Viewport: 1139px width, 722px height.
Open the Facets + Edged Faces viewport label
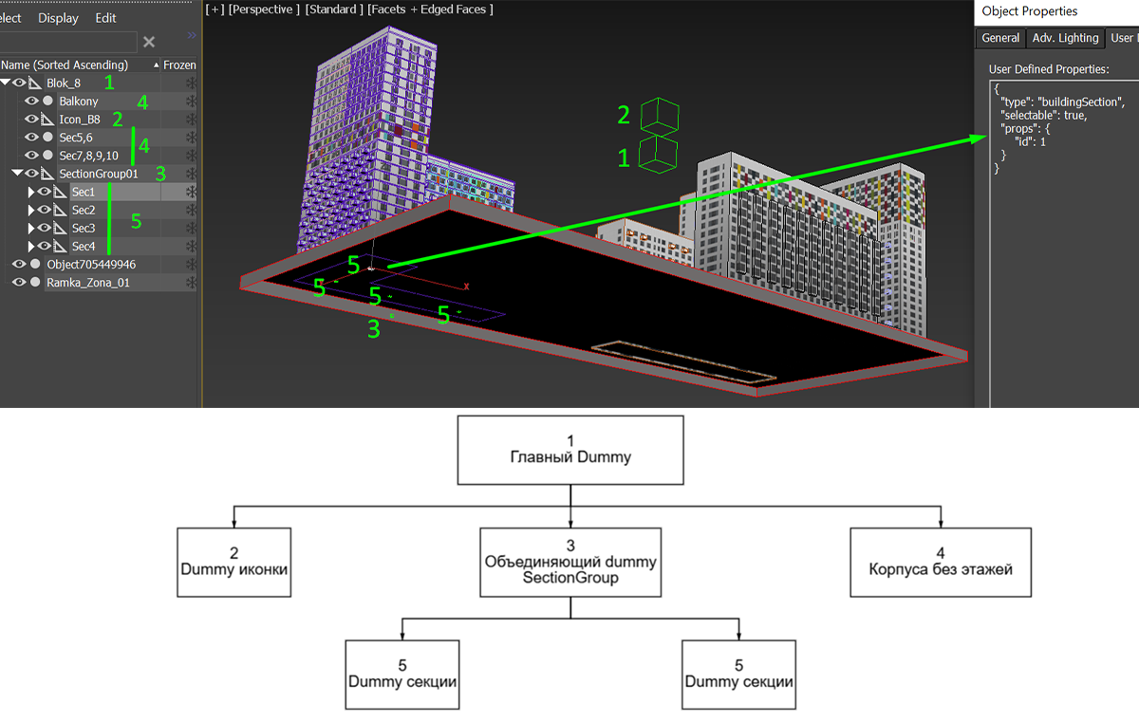click(431, 9)
